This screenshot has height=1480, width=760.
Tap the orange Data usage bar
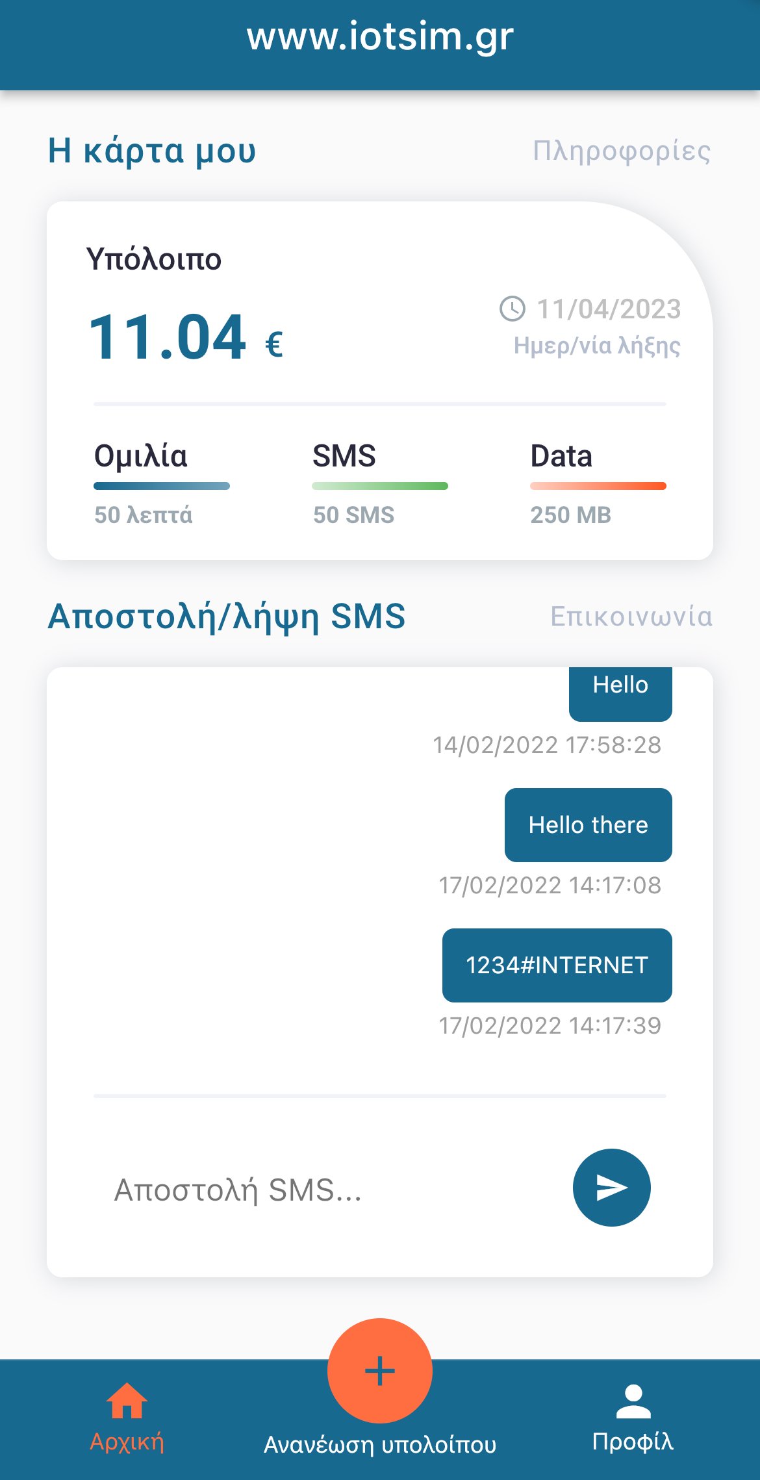pyautogui.click(x=598, y=486)
